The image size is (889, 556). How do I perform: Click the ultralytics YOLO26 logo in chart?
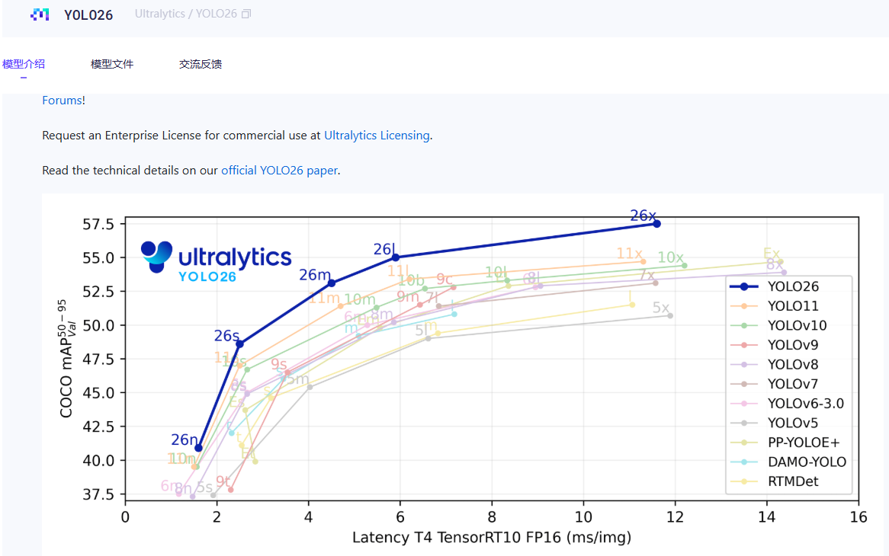(x=216, y=261)
